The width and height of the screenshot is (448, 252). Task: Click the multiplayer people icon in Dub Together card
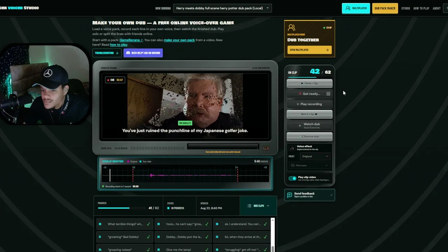point(291,28)
